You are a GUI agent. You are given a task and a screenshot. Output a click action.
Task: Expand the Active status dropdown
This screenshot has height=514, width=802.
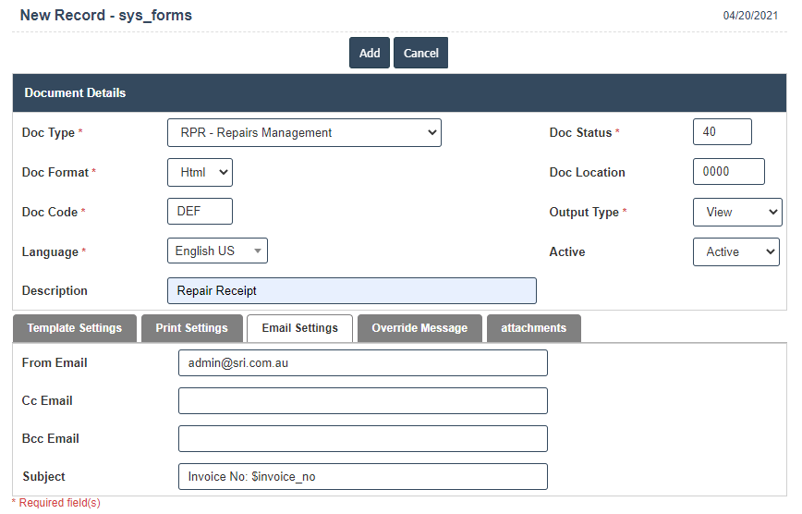(735, 251)
